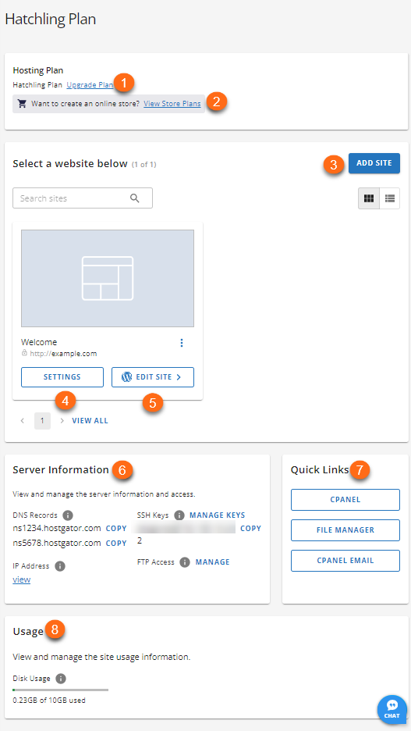Viewport: 411px width, 731px height.
Task: Click the Hatchling Plan page title
Action: pyautogui.click(x=50, y=19)
